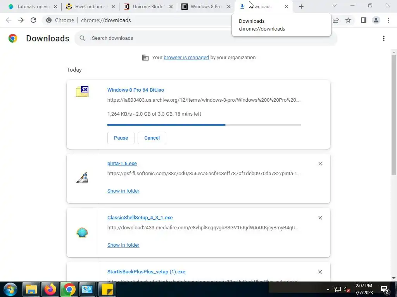
Task: Open the tab search chevron
Action: point(335,5)
